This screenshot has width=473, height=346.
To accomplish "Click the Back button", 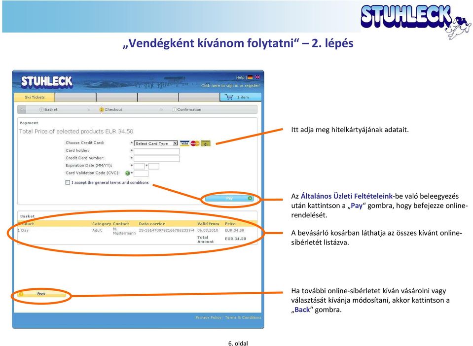I will tap(41, 294).
